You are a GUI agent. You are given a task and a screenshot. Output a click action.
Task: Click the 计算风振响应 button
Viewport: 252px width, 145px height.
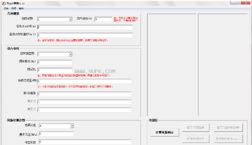tap(165, 132)
